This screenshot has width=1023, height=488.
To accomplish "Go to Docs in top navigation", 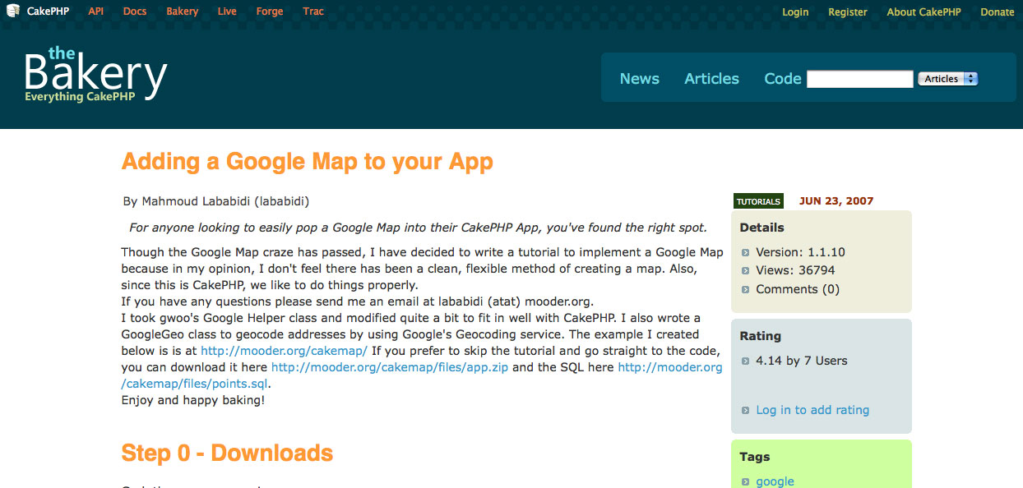I will tap(135, 12).
